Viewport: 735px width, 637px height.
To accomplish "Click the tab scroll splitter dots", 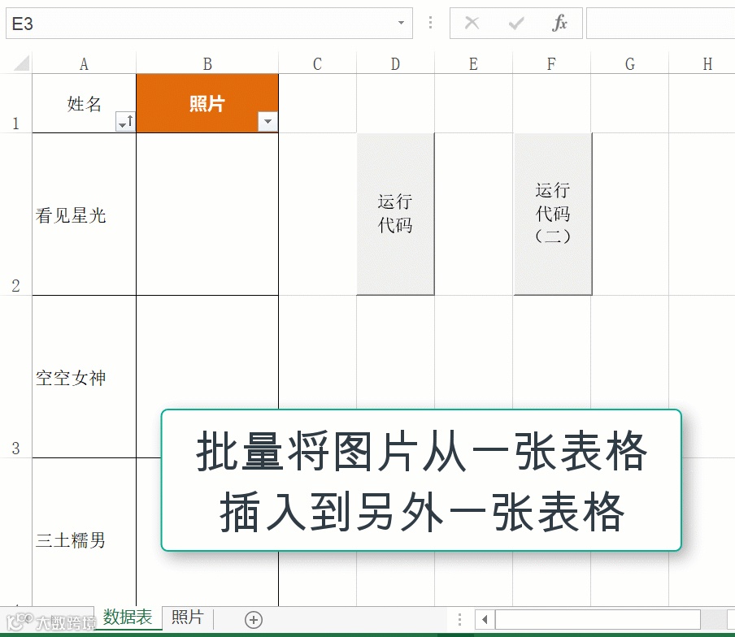I will tap(459, 620).
